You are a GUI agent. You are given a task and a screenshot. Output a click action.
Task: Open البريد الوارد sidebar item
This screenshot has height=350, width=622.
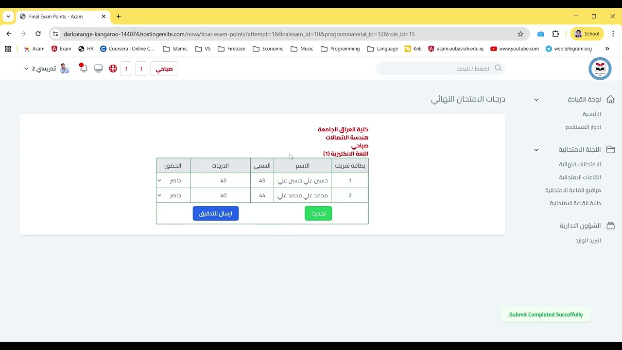(x=588, y=241)
